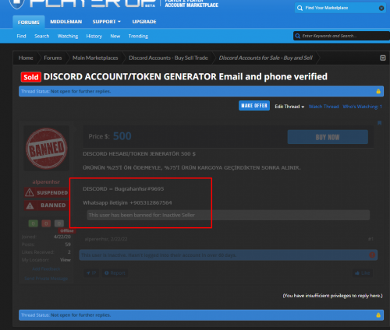This screenshot has width=390, height=330.
Task: Click the thread status lock icon
Action: click(x=378, y=91)
